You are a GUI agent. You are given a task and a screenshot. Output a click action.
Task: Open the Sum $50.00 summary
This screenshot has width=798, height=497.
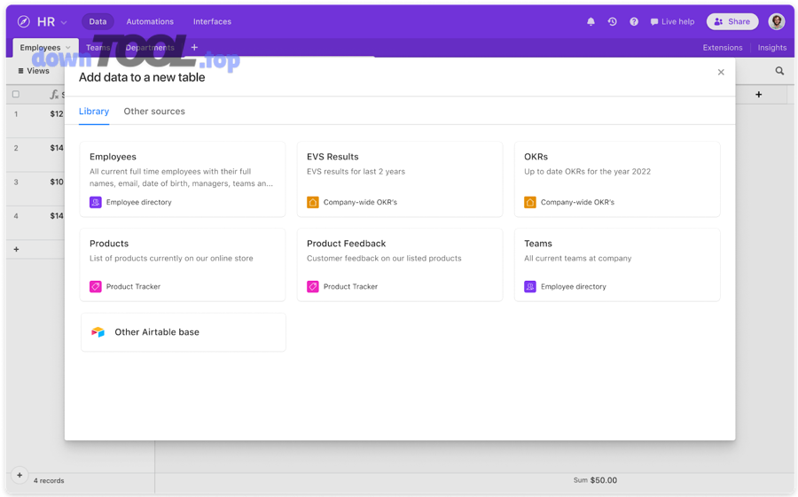(x=595, y=480)
